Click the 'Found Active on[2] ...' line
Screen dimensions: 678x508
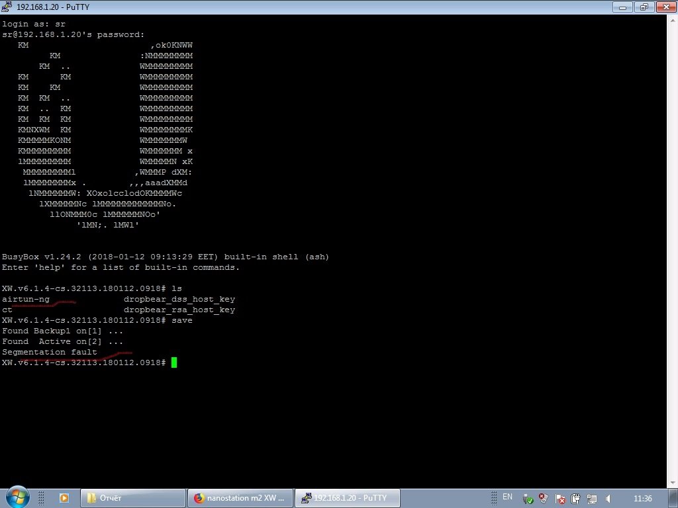point(62,341)
